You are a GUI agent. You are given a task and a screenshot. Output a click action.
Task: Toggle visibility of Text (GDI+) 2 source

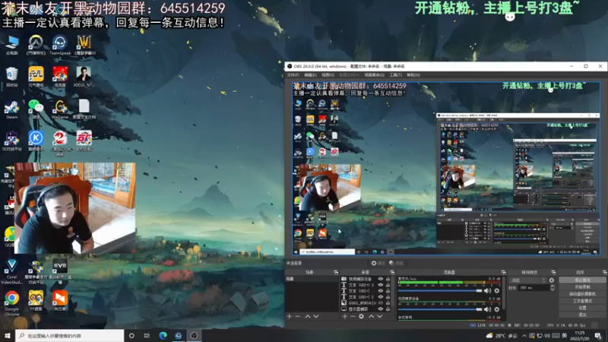pos(381,297)
